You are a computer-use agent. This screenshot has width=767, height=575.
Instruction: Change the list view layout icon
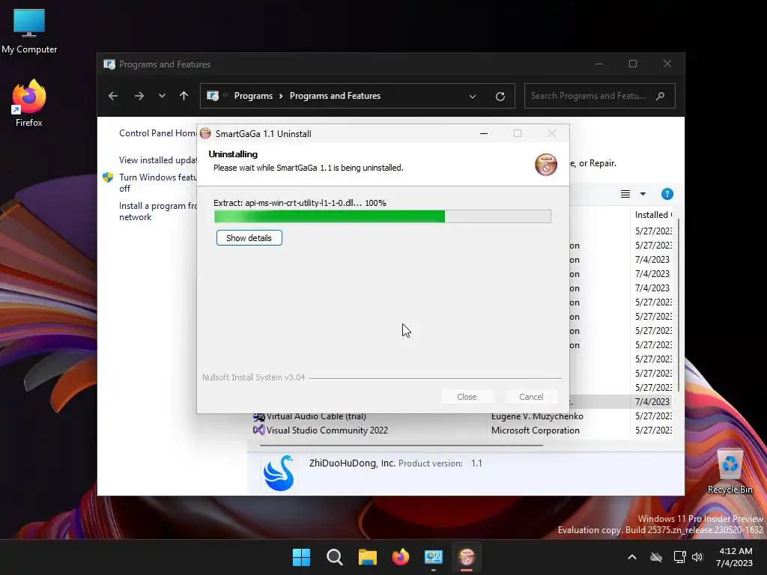point(625,194)
